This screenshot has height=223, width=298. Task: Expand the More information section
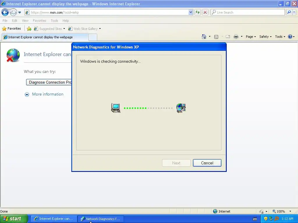44,94
